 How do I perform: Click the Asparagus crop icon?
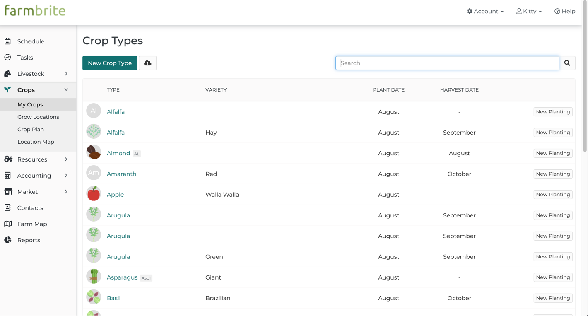coord(94,276)
